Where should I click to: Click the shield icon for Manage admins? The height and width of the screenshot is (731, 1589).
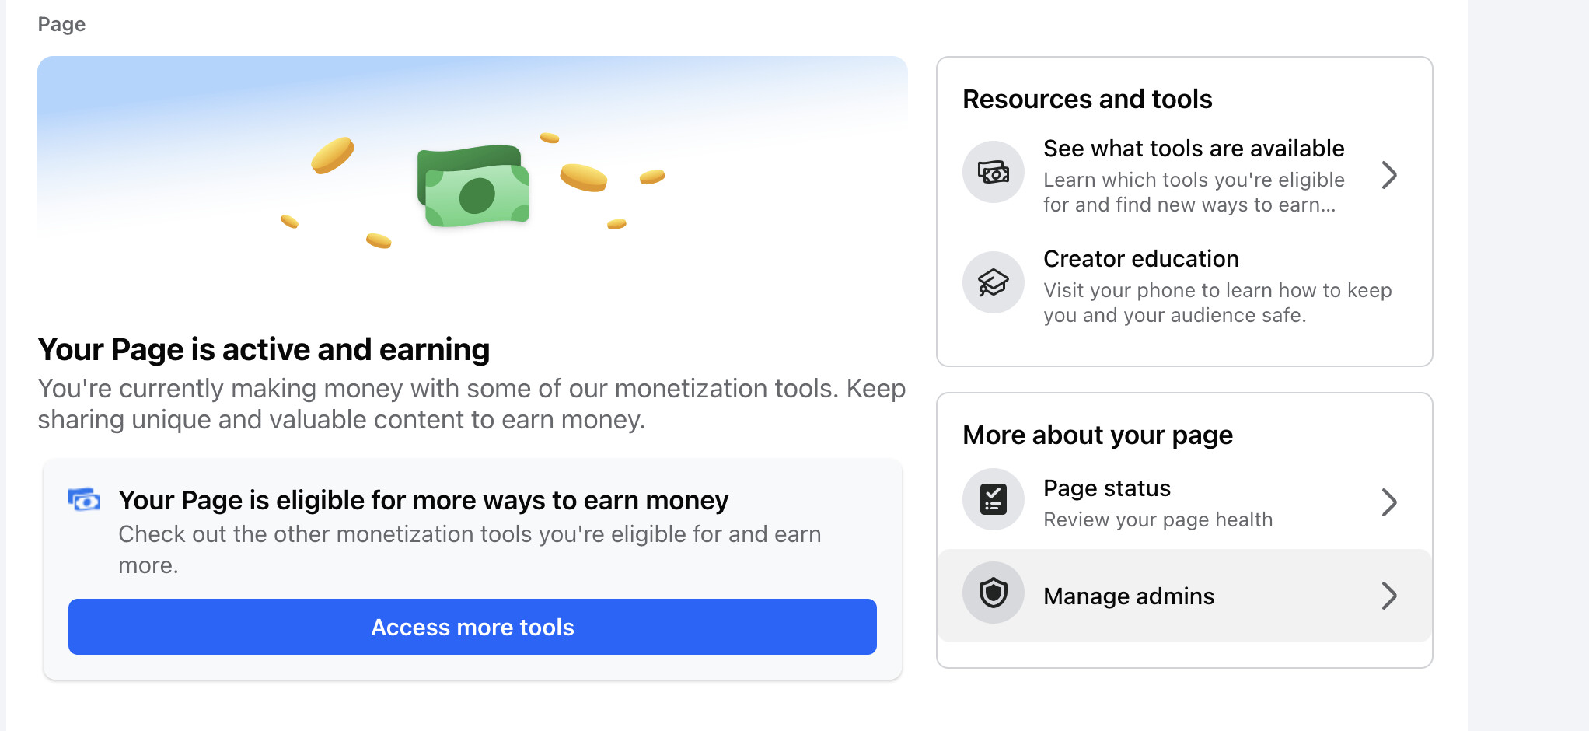click(x=993, y=593)
